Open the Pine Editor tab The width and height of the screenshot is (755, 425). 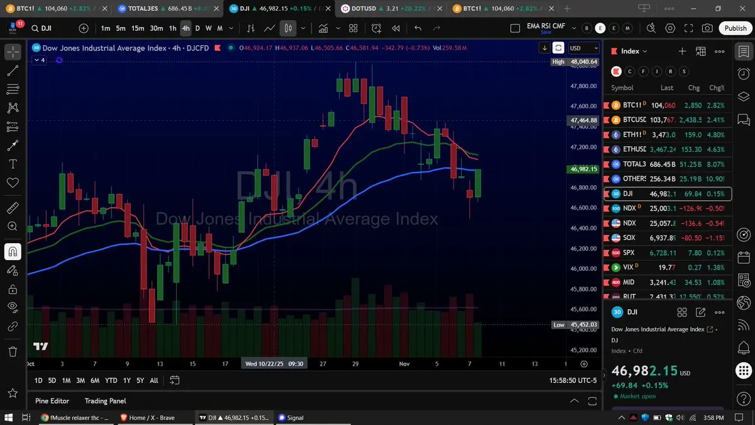click(52, 401)
